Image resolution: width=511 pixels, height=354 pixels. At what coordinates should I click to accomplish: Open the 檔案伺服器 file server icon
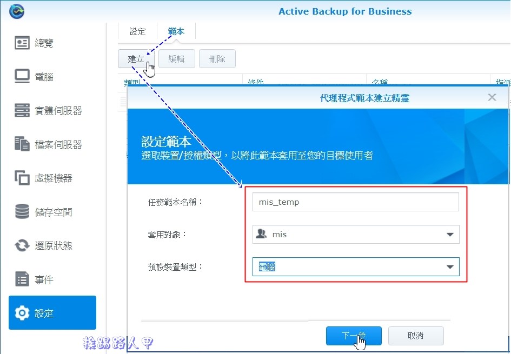coord(22,144)
